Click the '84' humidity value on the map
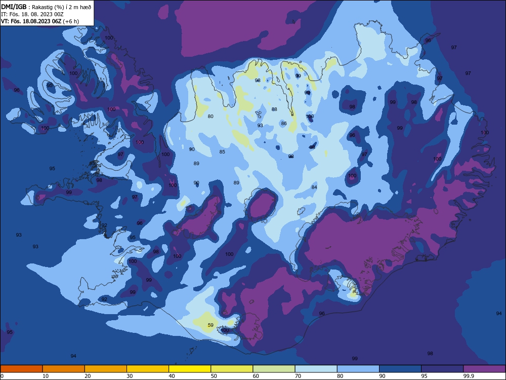The width and height of the screenshot is (506, 380). coord(314,187)
